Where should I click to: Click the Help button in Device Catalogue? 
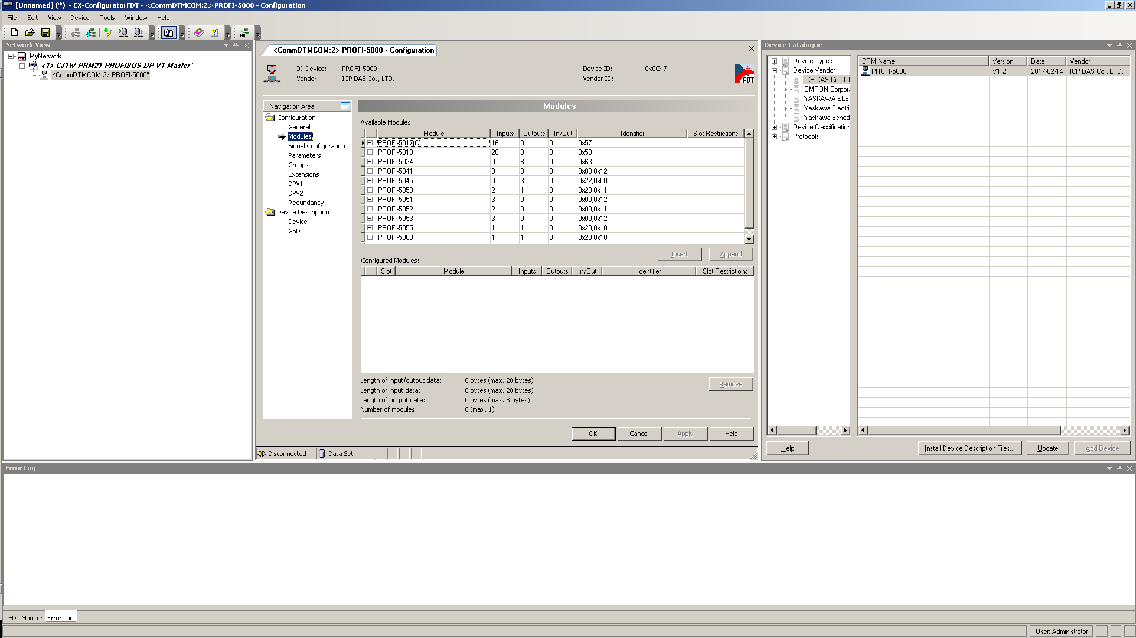[x=788, y=448]
